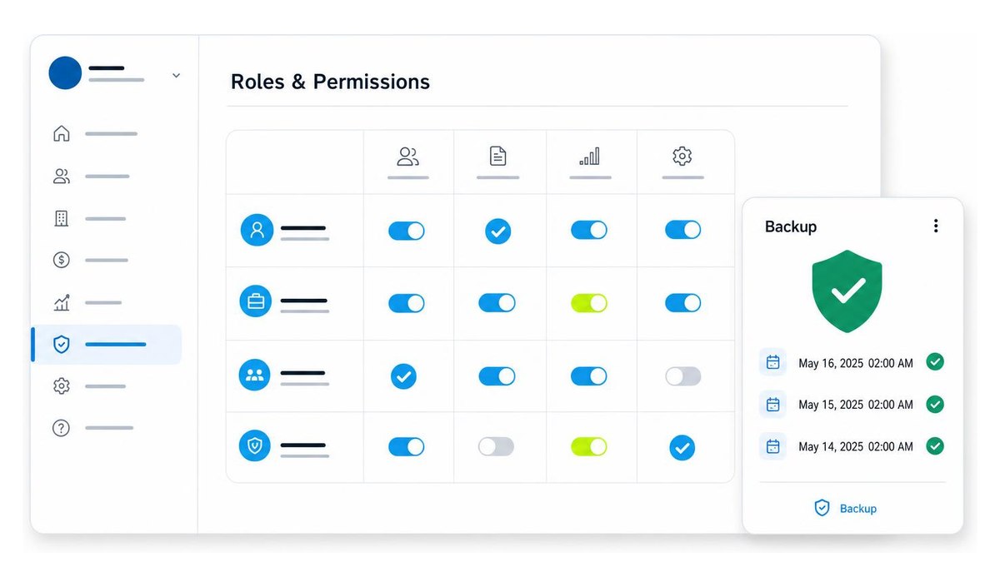Click the bar chart column header icon
Screen dimensions: 1000x587
tap(589, 156)
